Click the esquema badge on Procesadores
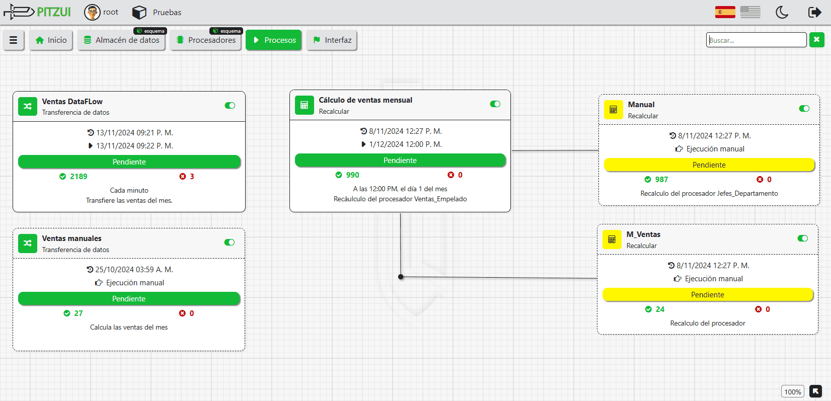Image resolution: width=831 pixels, height=401 pixels. click(226, 31)
